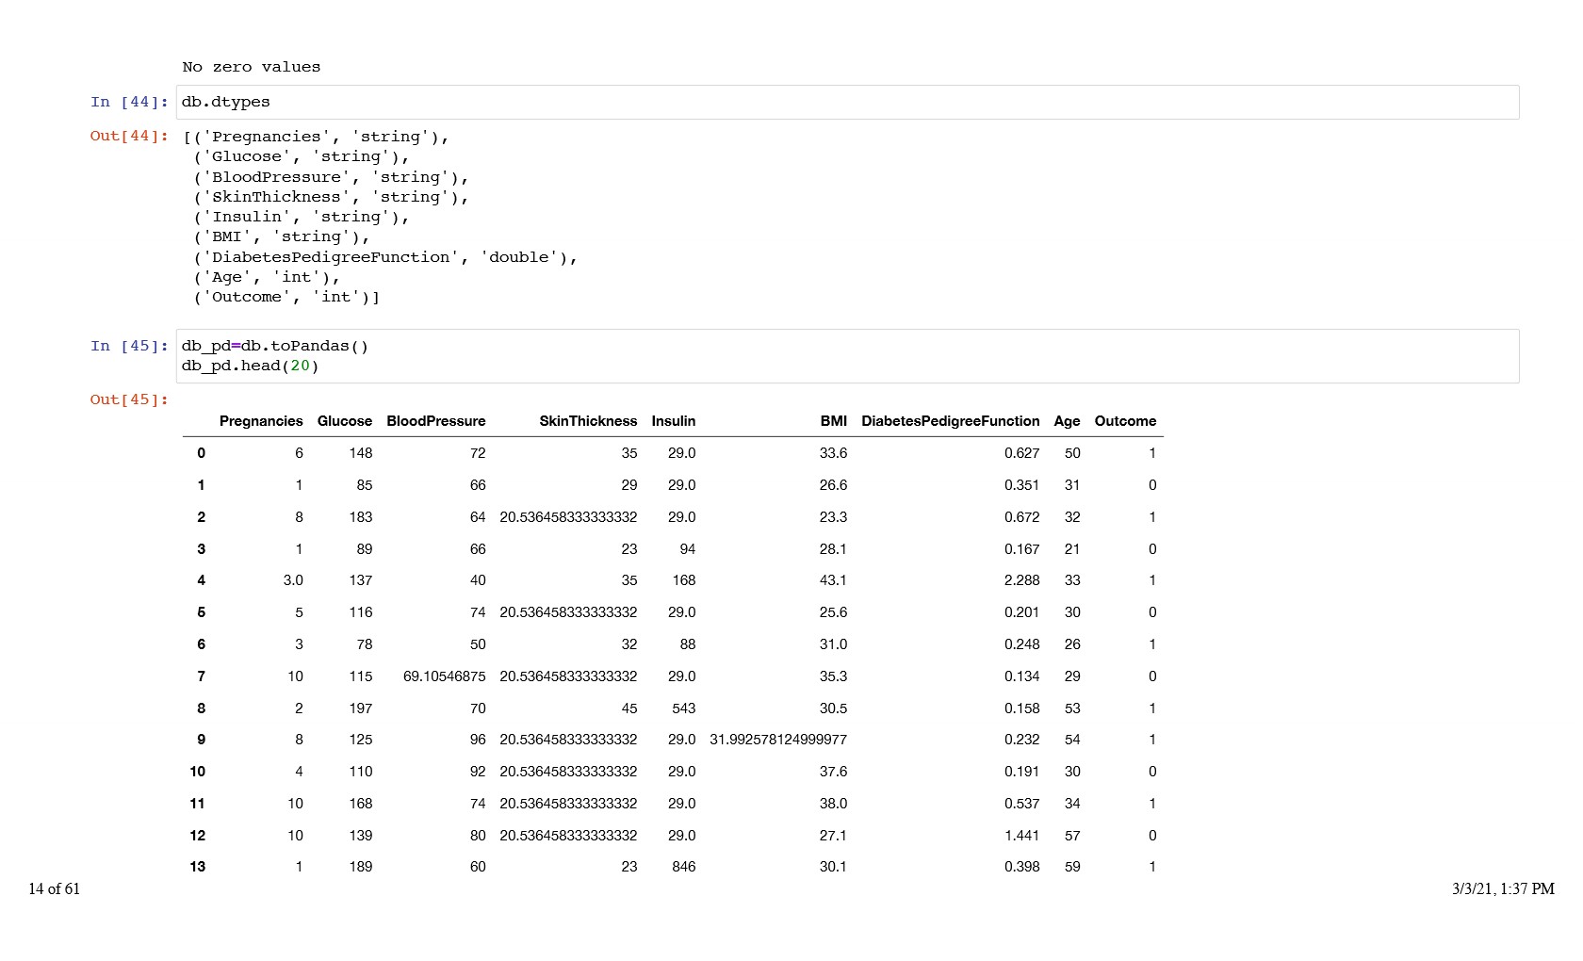Screen dimensions: 1583x961
Task: Click the DiabetesPedigreeFunction column header
Action: coord(950,421)
